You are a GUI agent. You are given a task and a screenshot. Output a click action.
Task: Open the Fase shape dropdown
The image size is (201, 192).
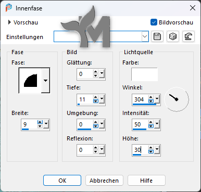(x=45, y=81)
